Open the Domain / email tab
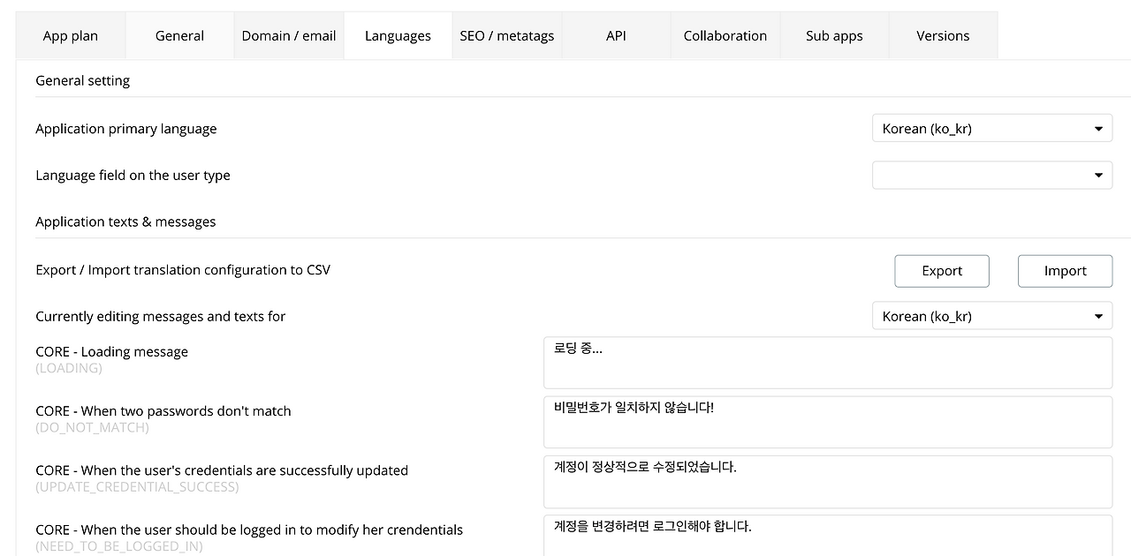Screen dimensions: 1131x556 click(x=289, y=35)
